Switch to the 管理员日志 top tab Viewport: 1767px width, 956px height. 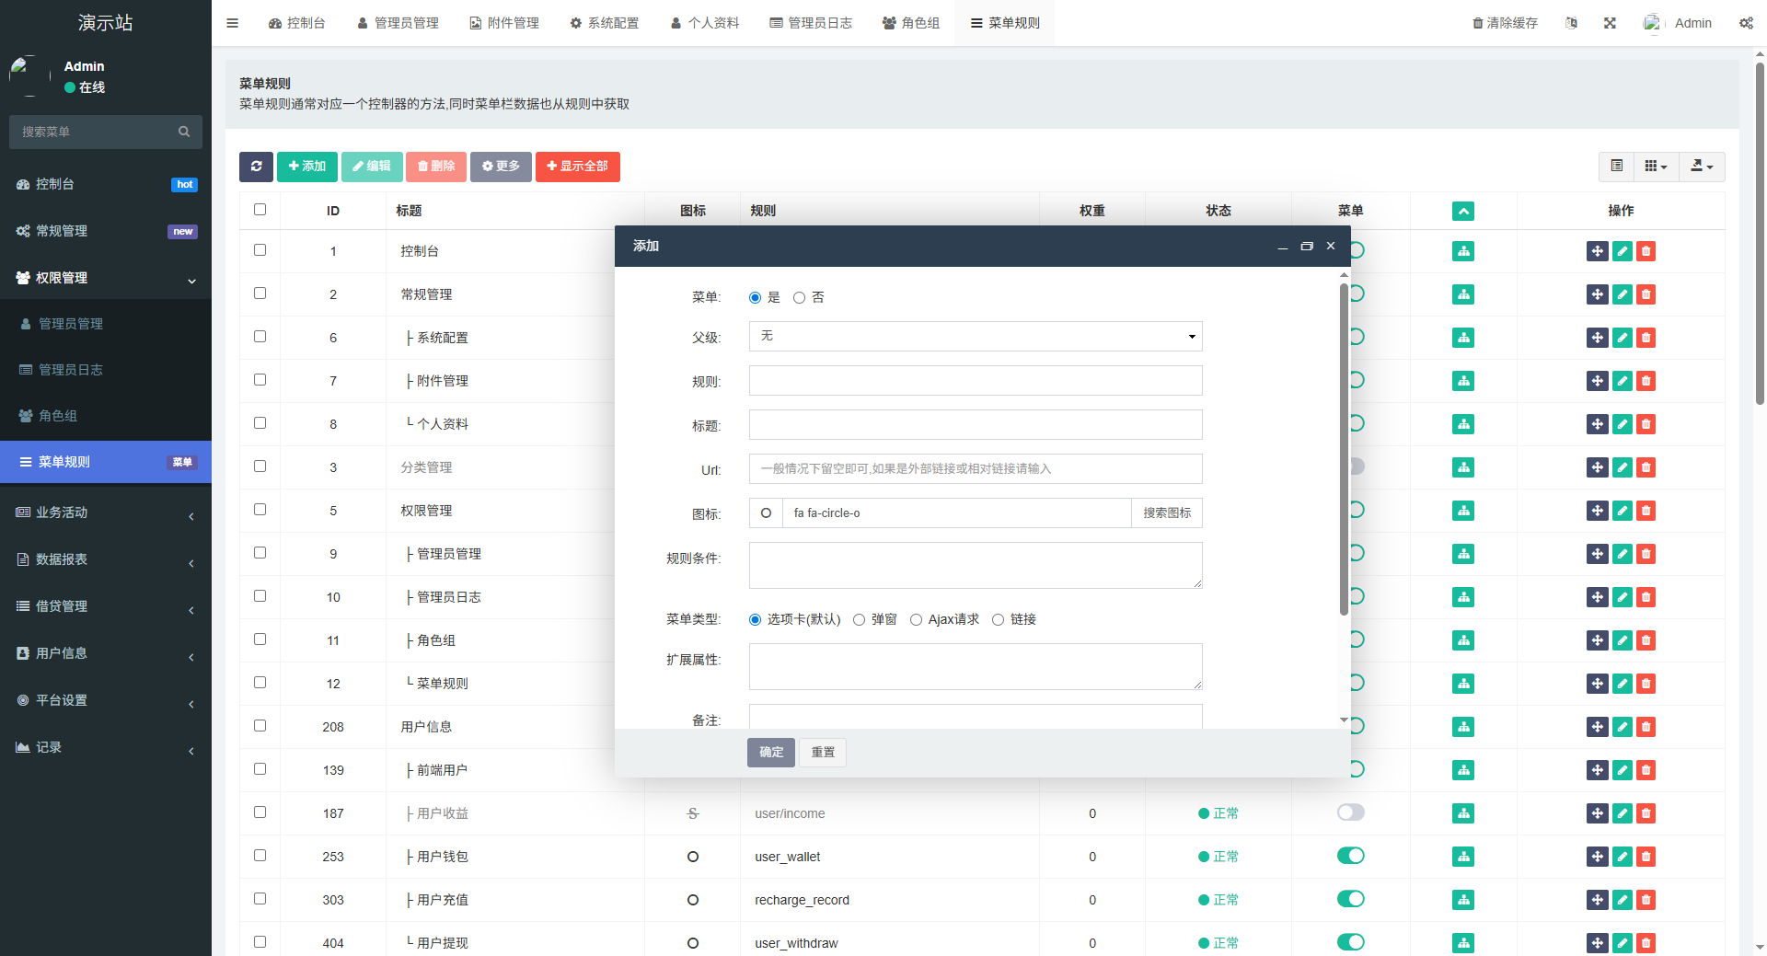point(811,23)
